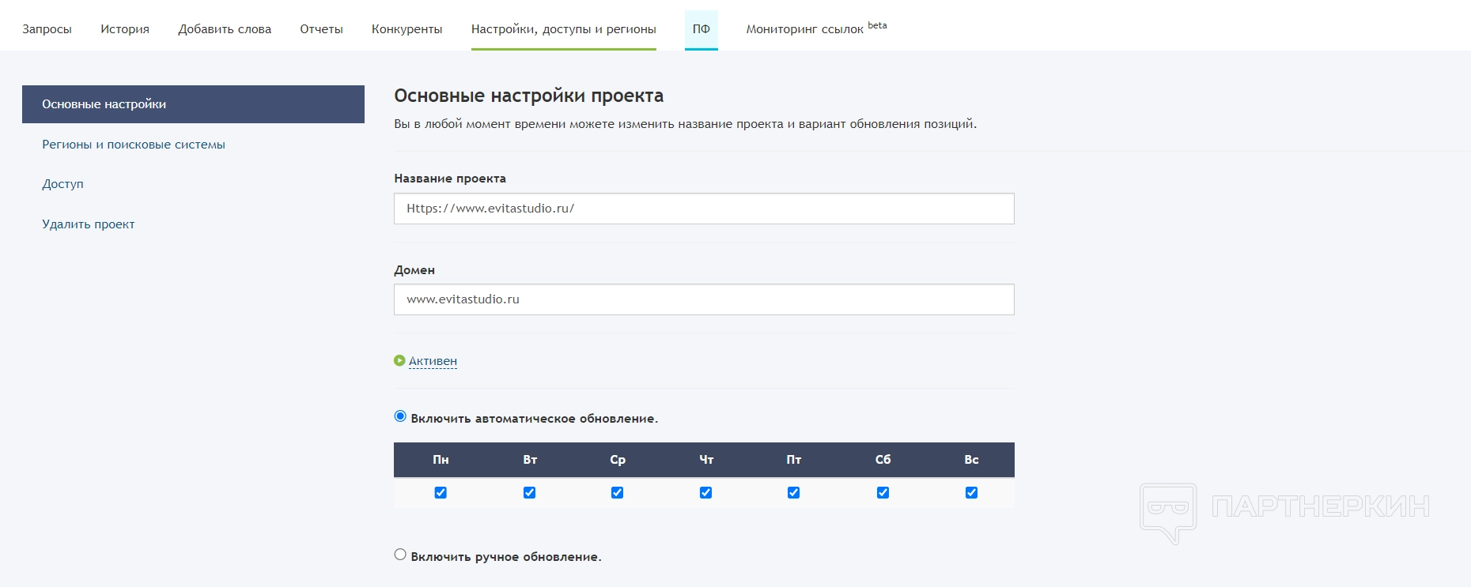Viewport: 1471px width, 587px height.
Task: Click the Чт column header
Action: tap(706, 460)
